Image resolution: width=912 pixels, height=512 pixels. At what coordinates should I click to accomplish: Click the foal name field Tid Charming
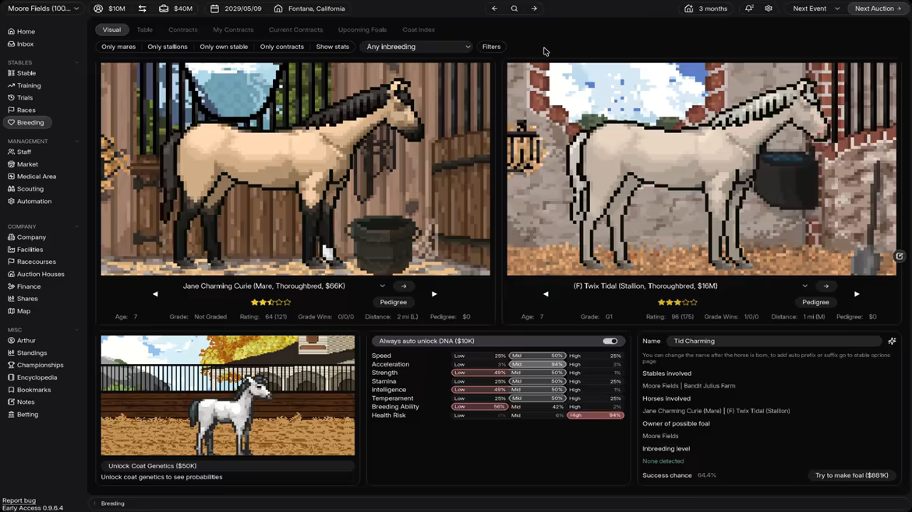point(775,342)
